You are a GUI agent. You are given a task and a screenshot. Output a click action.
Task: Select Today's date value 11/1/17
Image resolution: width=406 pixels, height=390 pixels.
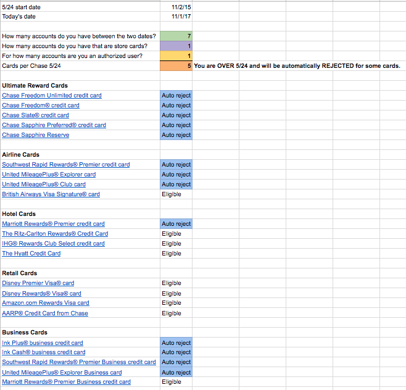pos(176,16)
